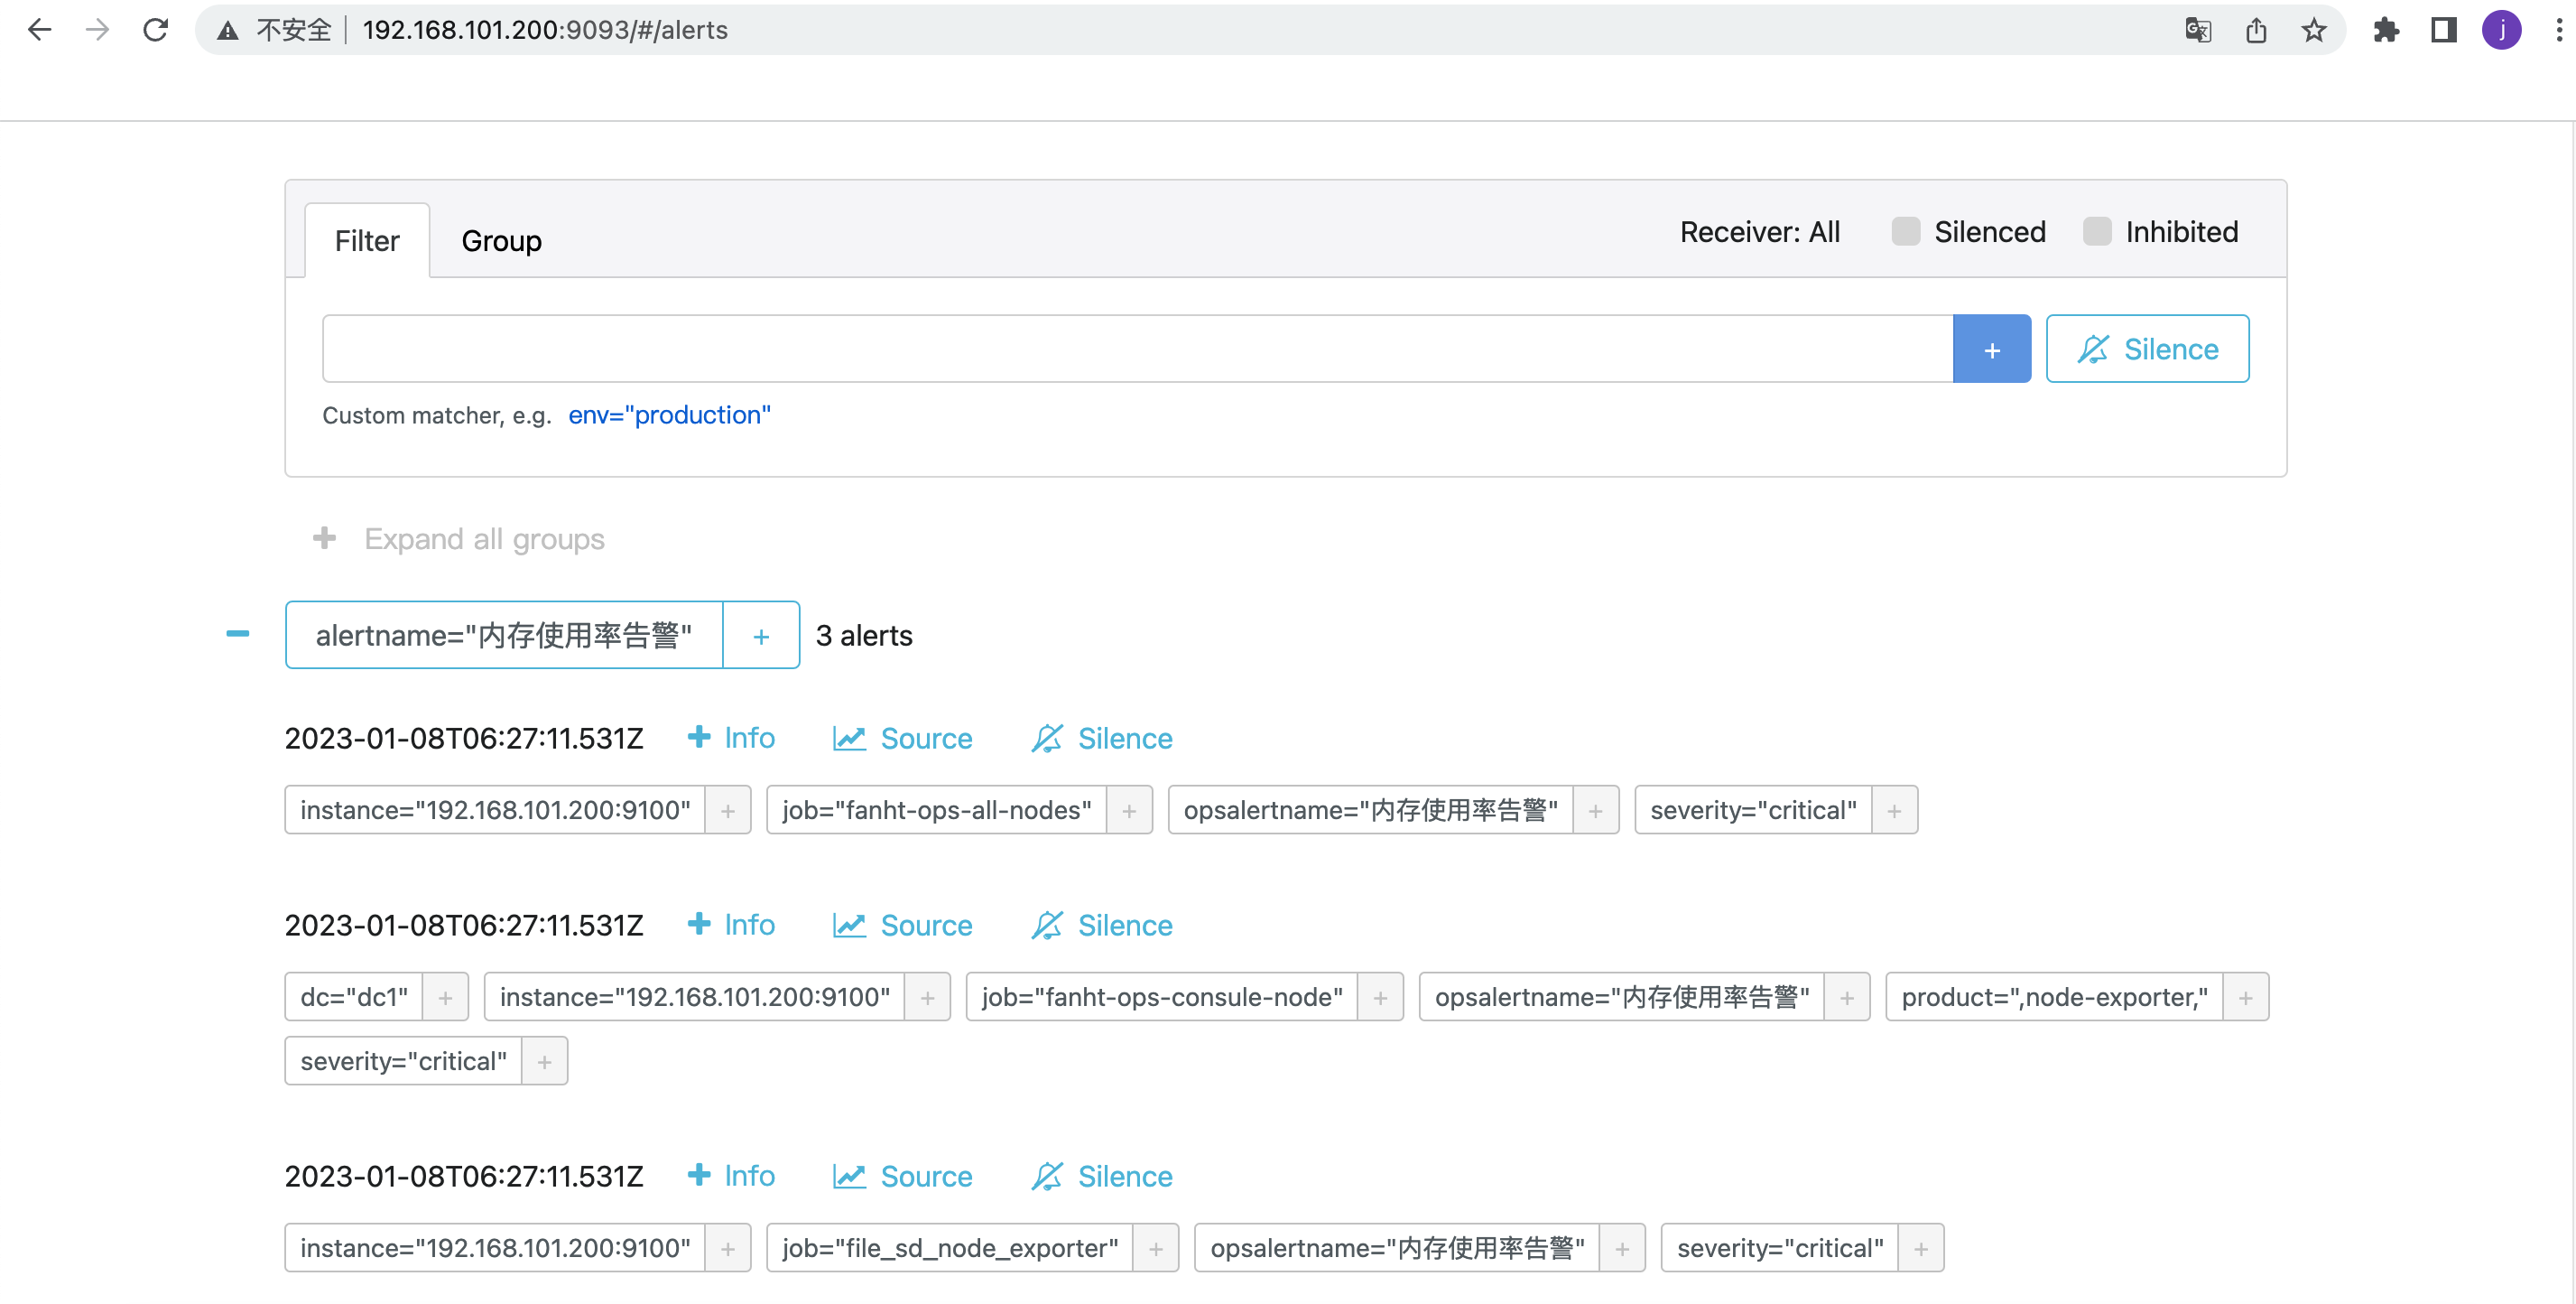Open the Chrome three-dot menu

(x=2559, y=30)
